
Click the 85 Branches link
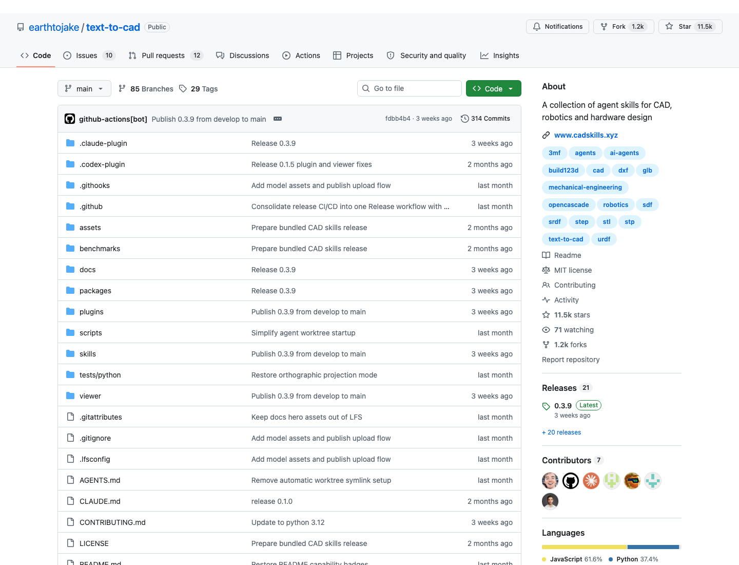tap(146, 89)
